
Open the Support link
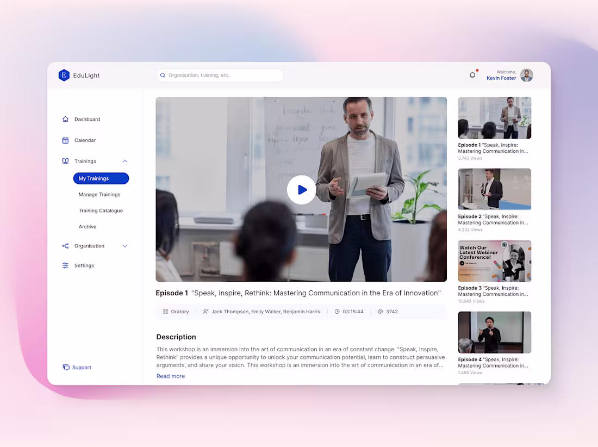[82, 367]
